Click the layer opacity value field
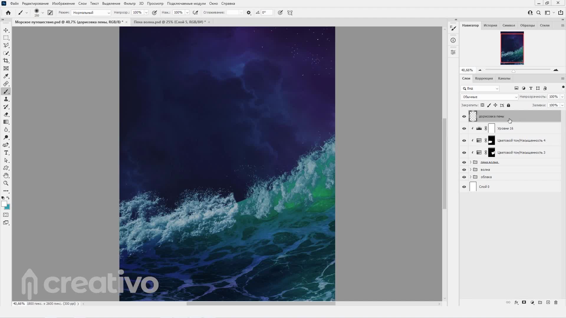The width and height of the screenshot is (566, 318). tap(553, 97)
